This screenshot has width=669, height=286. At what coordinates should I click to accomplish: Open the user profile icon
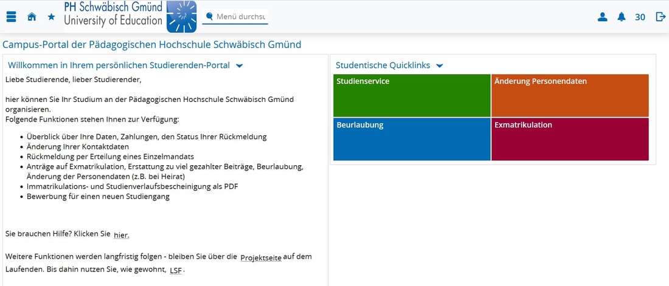[602, 17]
